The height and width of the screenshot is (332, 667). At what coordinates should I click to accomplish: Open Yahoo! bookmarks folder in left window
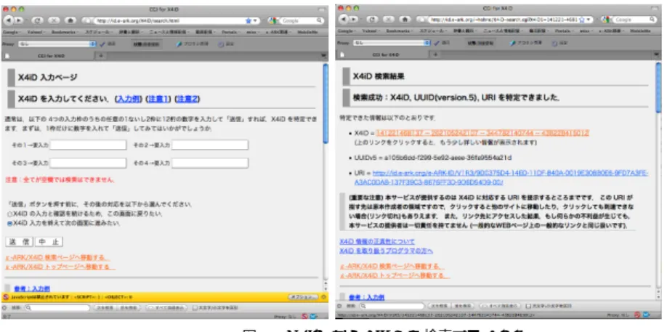(35, 32)
